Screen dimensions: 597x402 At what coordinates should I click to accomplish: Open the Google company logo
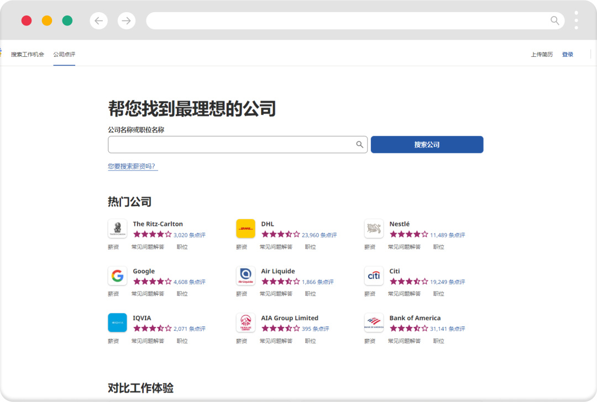117,276
